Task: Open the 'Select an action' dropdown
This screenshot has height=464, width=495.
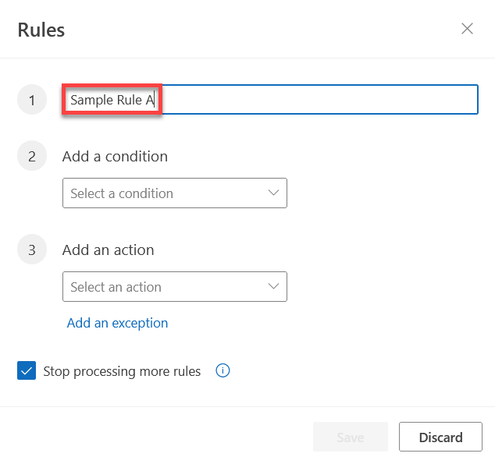Action: coord(175,286)
